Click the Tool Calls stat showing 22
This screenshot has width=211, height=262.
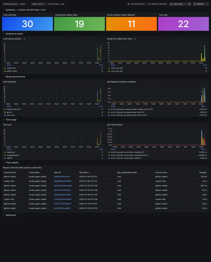pos(183,24)
